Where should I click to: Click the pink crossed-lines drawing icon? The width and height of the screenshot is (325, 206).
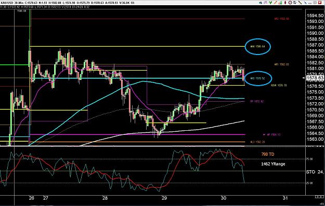[x=266, y=3]
